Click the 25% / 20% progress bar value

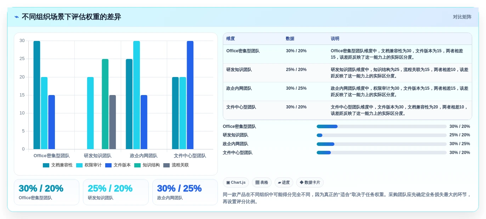(460, 135)
